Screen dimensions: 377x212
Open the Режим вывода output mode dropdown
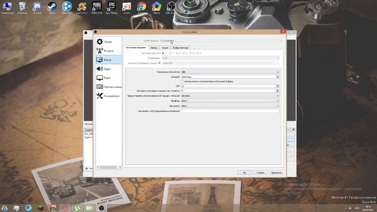221,41
